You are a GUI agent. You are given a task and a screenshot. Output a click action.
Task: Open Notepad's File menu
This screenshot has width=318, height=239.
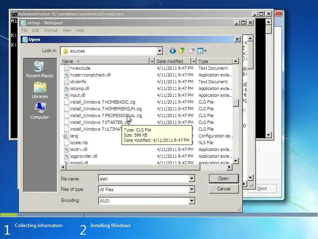click(x=24, y=30)
